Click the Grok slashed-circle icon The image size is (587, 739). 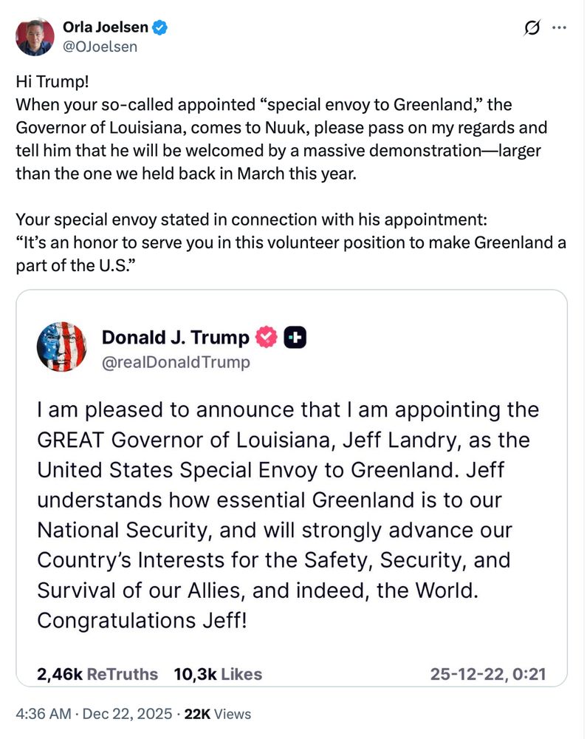532,28
